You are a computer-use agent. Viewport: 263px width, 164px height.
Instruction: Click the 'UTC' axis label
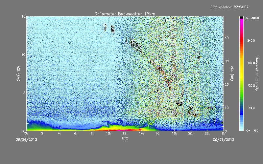[x=125, y=138]
